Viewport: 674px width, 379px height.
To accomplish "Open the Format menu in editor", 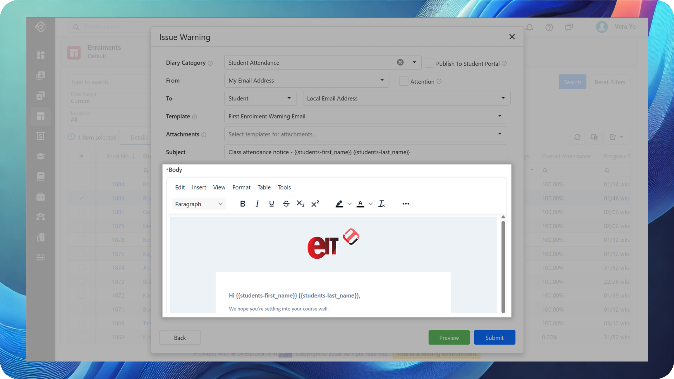I will (x=241, y=187).
